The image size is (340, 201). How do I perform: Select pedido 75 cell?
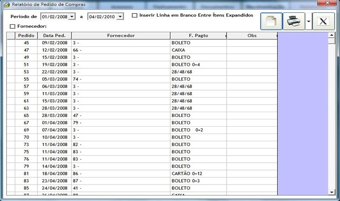click(26, 152)
